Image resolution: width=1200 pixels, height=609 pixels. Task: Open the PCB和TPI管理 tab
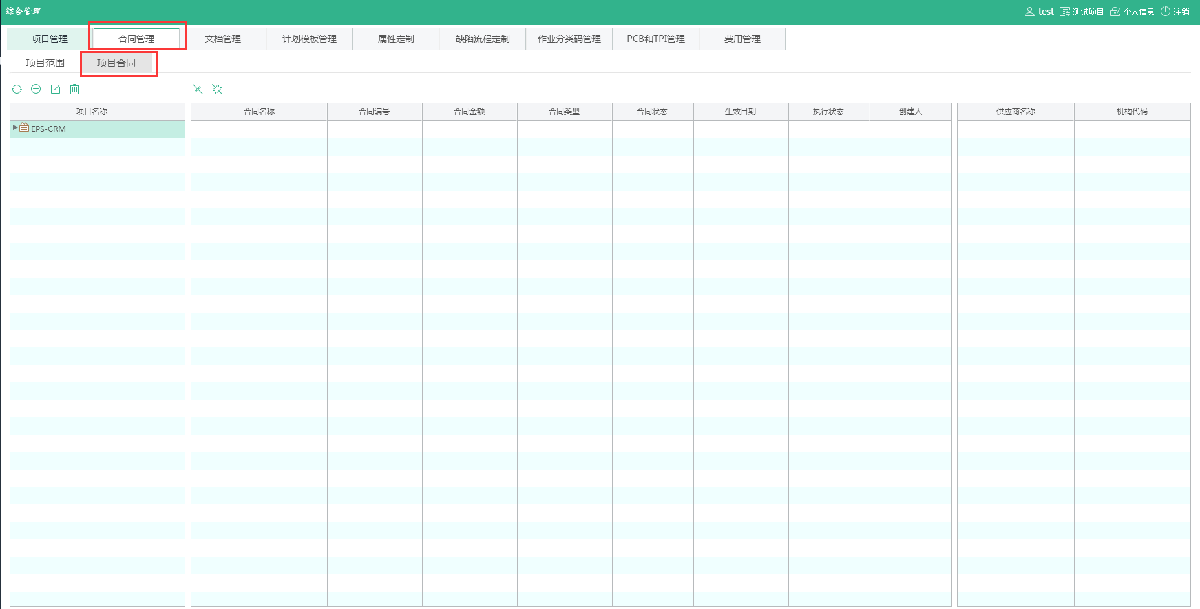(656, 39)
